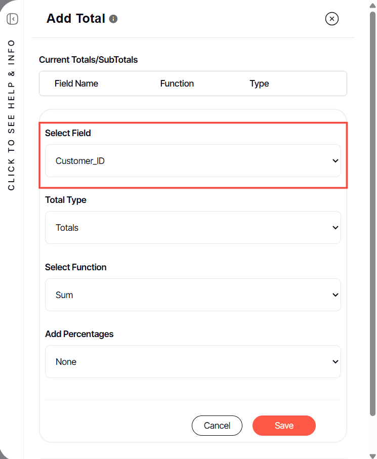The height and width of the screenshot is (459, 377).
Task: Click the Function column header
Action: (177, 84)
